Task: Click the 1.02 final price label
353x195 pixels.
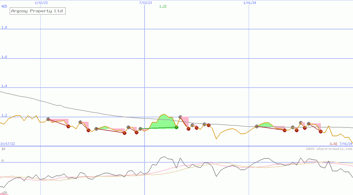Action: click(333, 144)
